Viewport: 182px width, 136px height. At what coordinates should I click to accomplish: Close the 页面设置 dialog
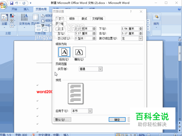point(141,12)
